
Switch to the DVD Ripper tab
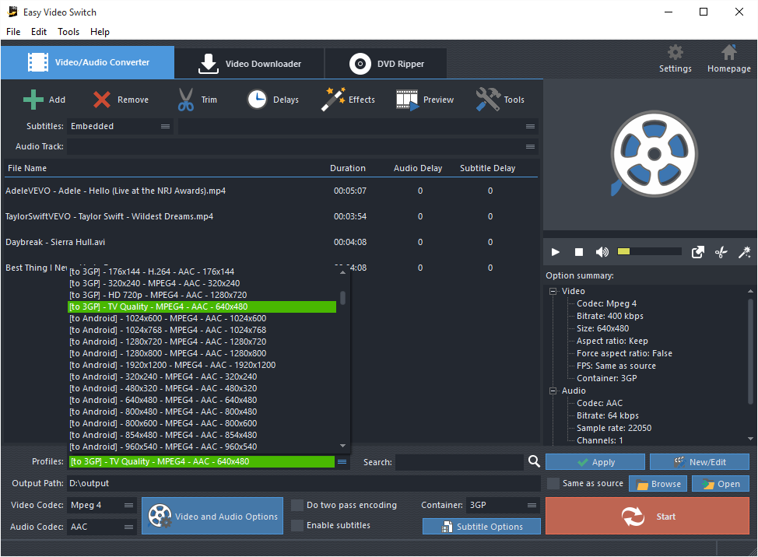pyautogui.click(x=386, y=64)
